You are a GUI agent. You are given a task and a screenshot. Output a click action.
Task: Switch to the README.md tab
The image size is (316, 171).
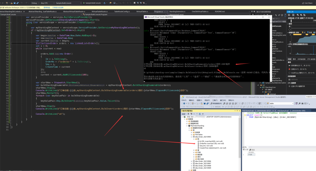click(x=220, y=11)
